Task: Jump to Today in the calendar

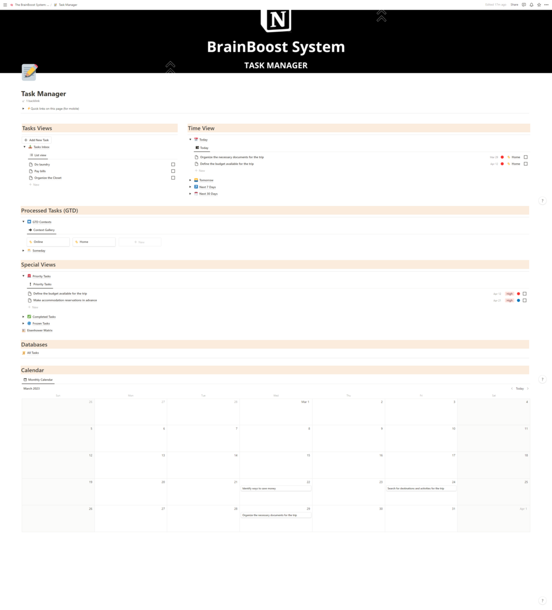Action: pyautogui.click(x=520, y=389)
